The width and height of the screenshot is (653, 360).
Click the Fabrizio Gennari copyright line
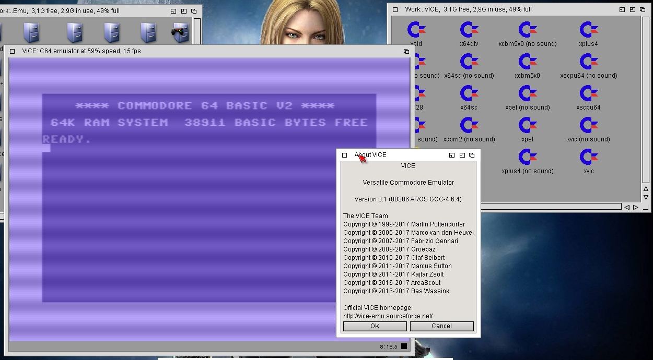coord(401,241)
